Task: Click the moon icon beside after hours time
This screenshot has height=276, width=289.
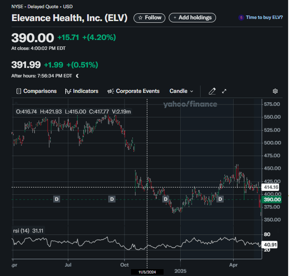Action: (x=78, y=76)
